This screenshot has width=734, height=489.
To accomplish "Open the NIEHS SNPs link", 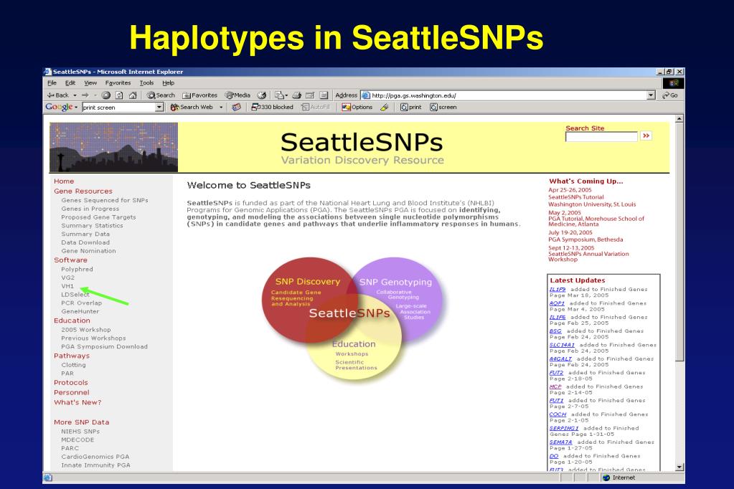I will tap(80, 432).
